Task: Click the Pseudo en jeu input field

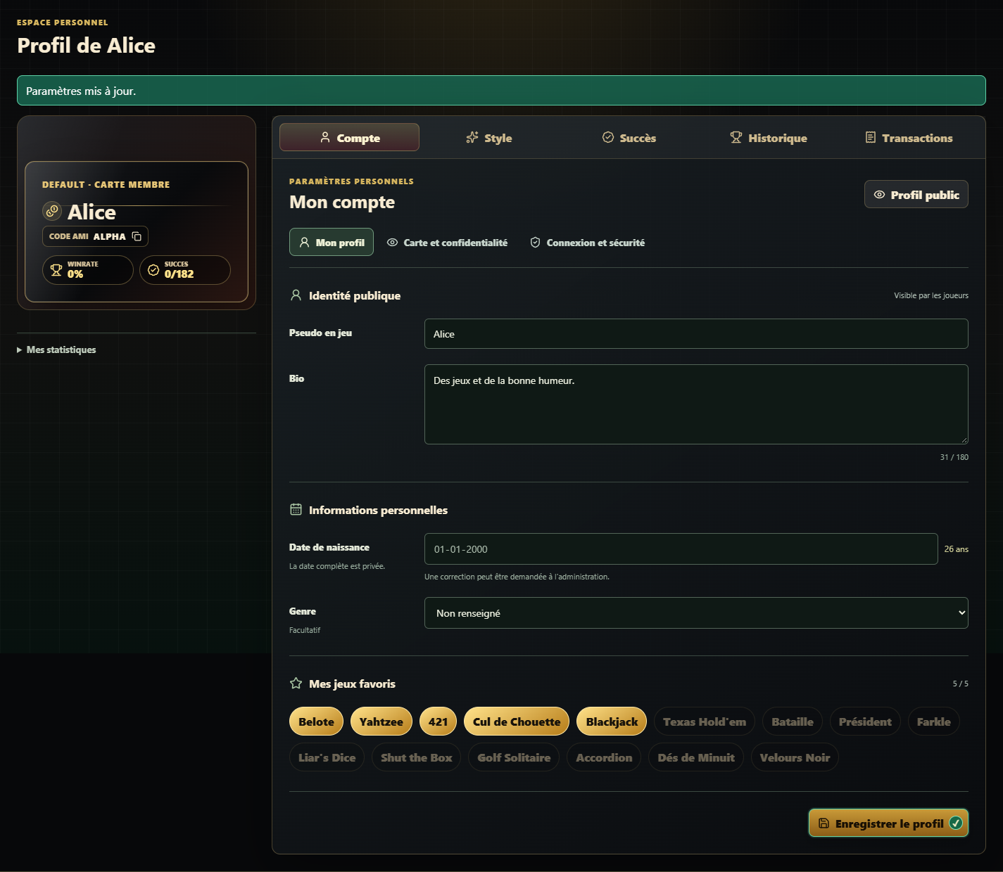Action: (696, 334)
